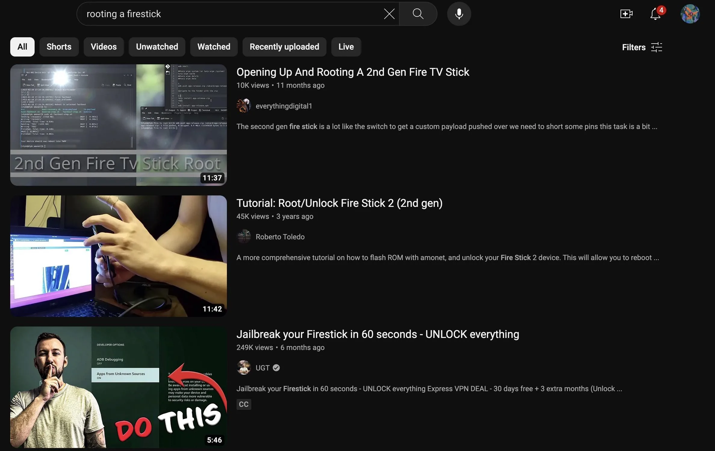Click the description mentioning Express VPN DEAL

[x=429, y=389]
